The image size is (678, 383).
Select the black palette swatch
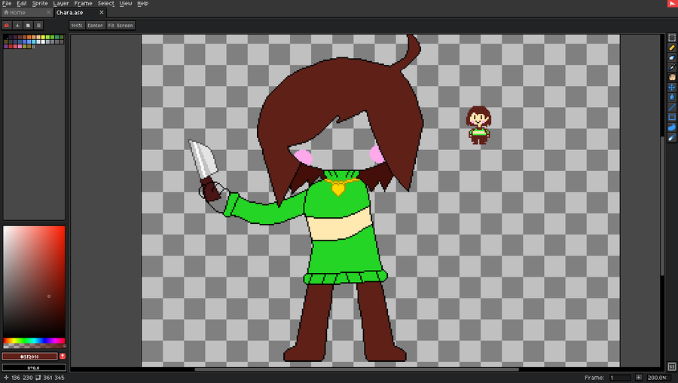(6, 37)
